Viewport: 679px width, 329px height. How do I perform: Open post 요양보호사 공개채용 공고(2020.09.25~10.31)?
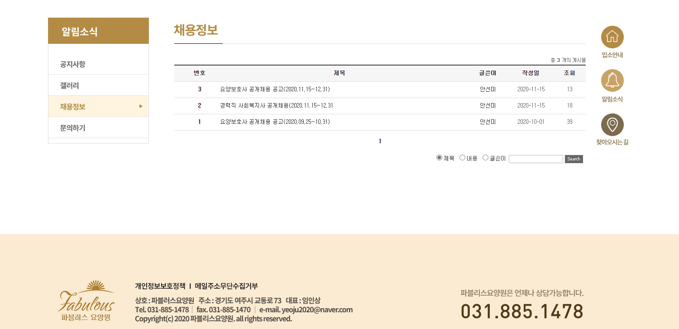(x=275, y=122)
